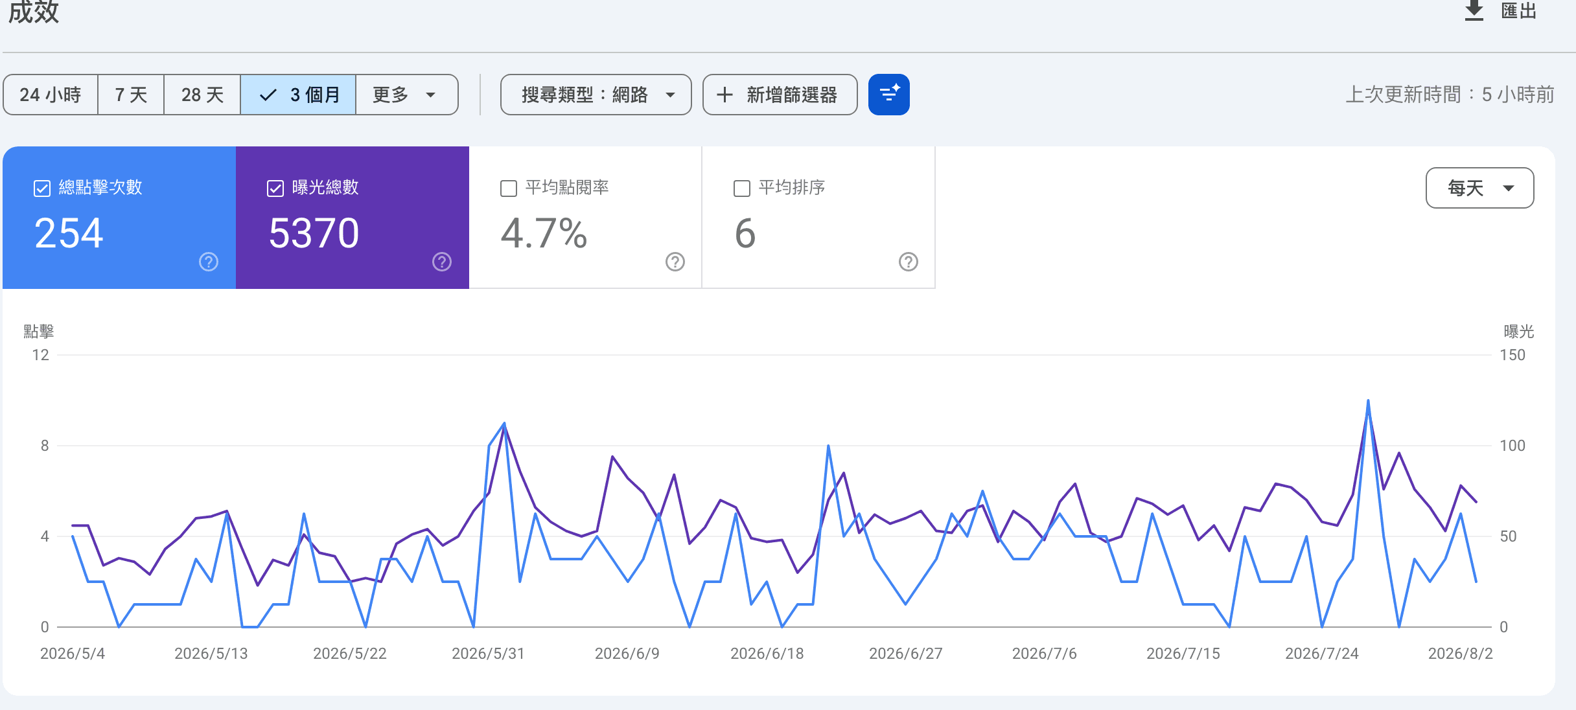Click the 2026/6/27 axis date label

pyautogui.click(x=906, y=654)
